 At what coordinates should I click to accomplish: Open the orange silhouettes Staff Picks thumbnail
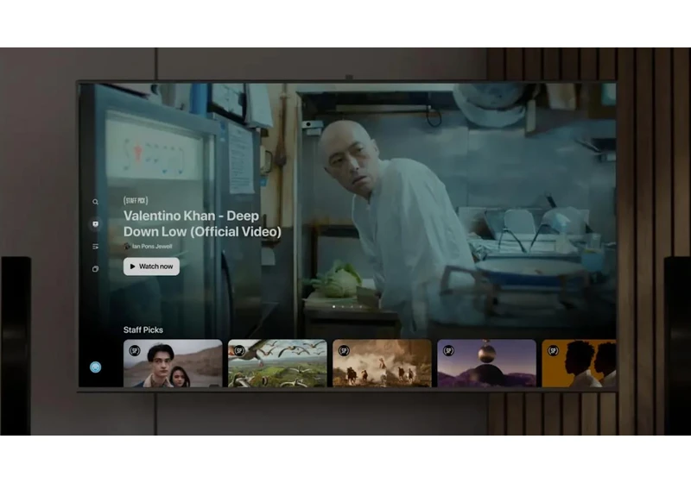pyautogui.click(x=579, y=363)
